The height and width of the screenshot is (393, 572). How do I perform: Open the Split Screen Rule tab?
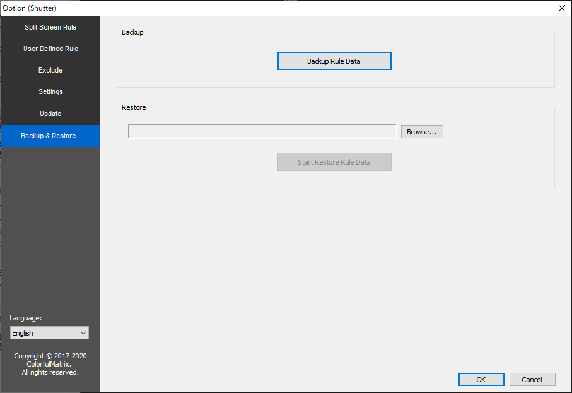coord(50,27)
